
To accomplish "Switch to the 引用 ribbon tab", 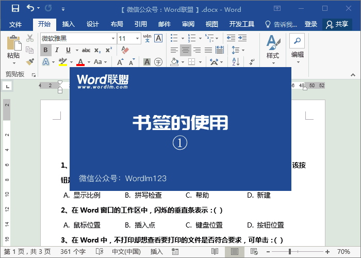I will [x=141, y=24].
